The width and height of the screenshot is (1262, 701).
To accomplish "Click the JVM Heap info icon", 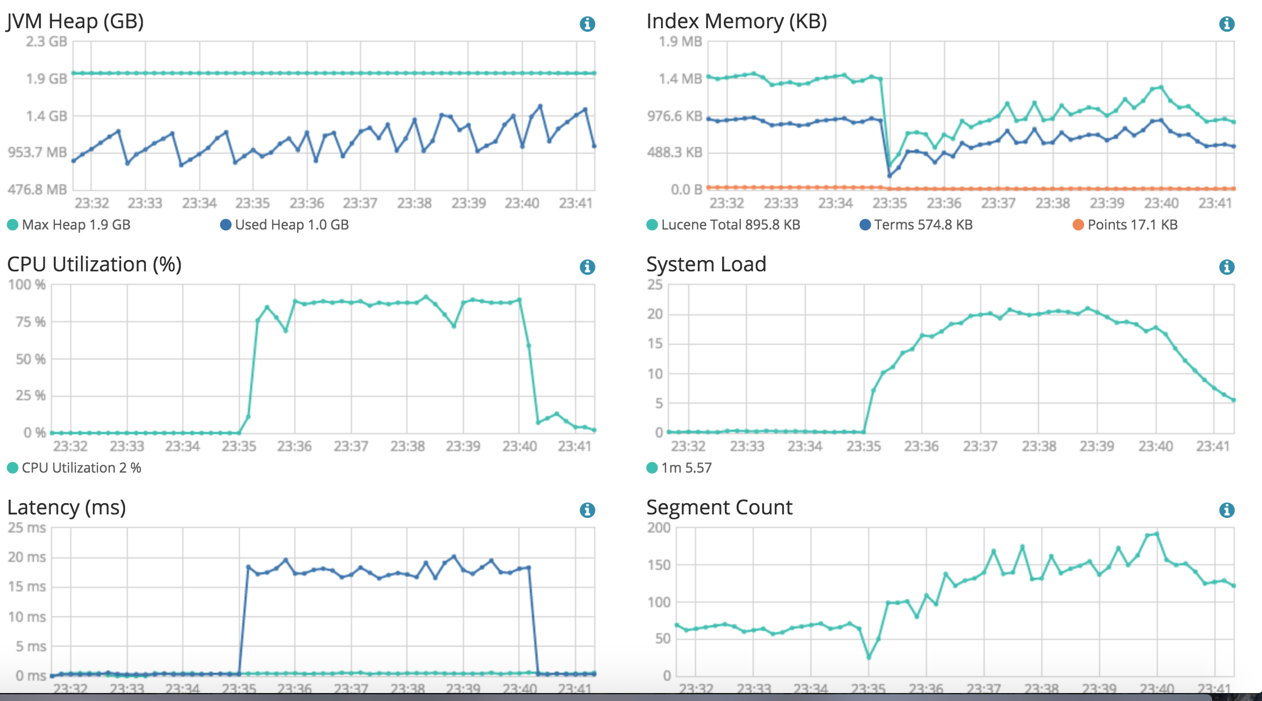I will pyautogui.click(x=587, y=24).
